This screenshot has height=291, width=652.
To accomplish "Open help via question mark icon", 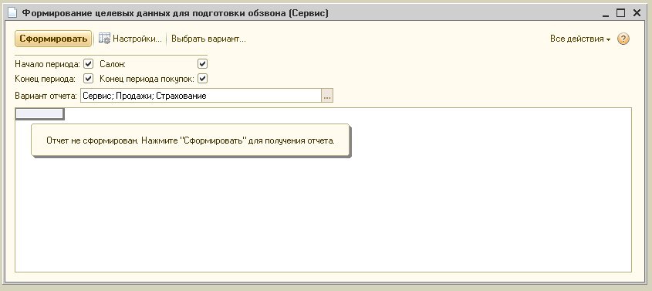I will pyautogui.click(x=623, y=39).
